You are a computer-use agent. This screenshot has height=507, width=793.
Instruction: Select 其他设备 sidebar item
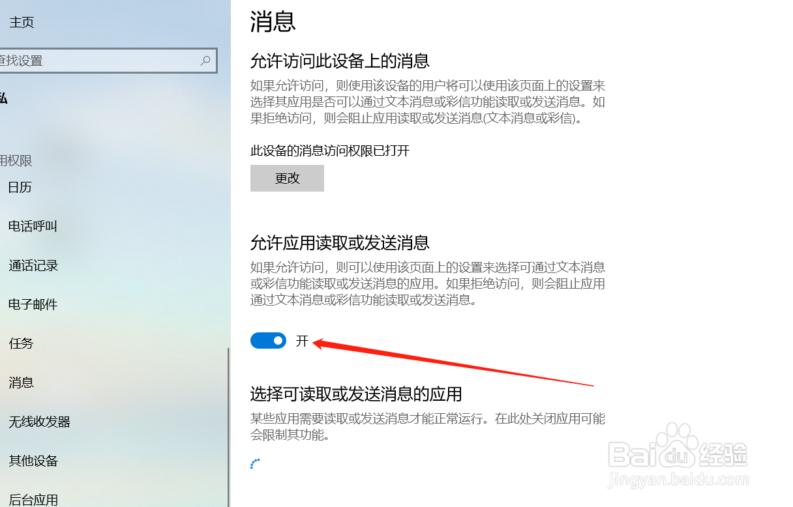click(x=33, y=461)
